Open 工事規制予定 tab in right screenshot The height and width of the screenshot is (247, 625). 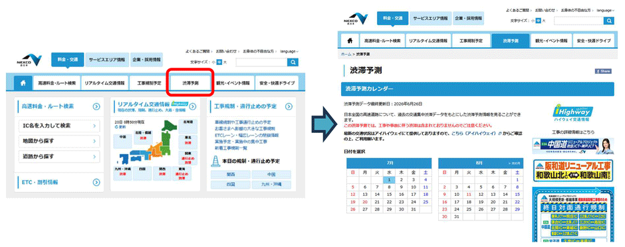[471, 41]
